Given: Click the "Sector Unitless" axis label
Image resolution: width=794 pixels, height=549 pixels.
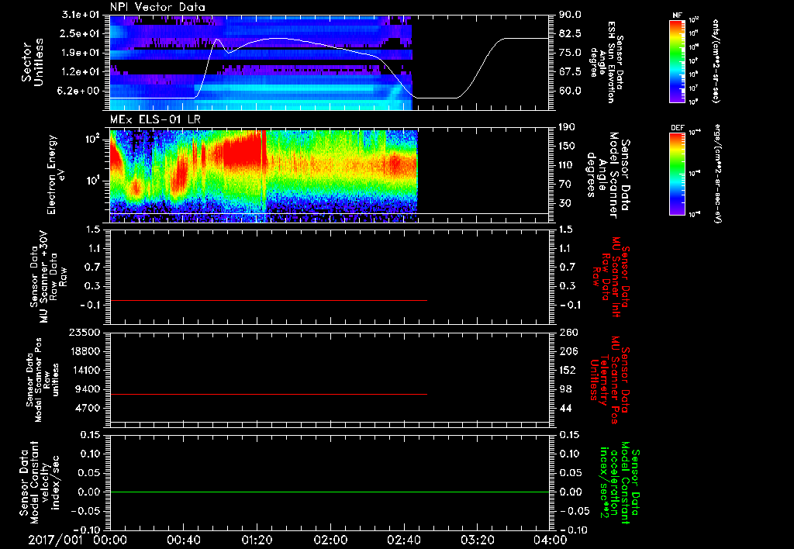Looking at the screenshot, I should tap(33, 62).
